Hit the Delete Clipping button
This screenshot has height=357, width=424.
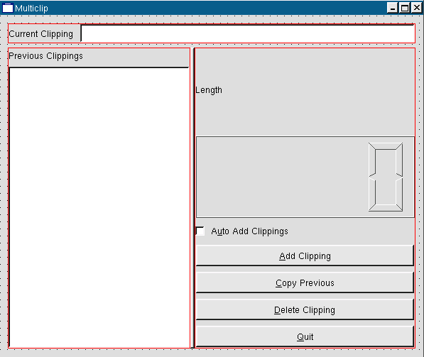[x=305, y=309]
